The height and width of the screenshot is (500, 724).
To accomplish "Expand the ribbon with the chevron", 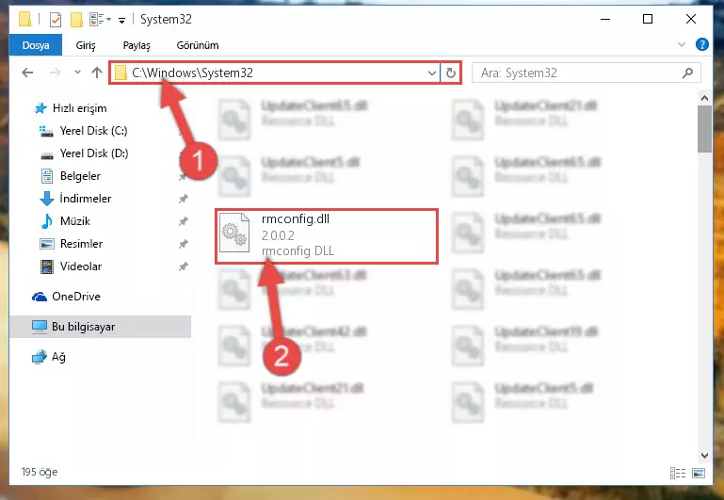I will click(682, 44).
